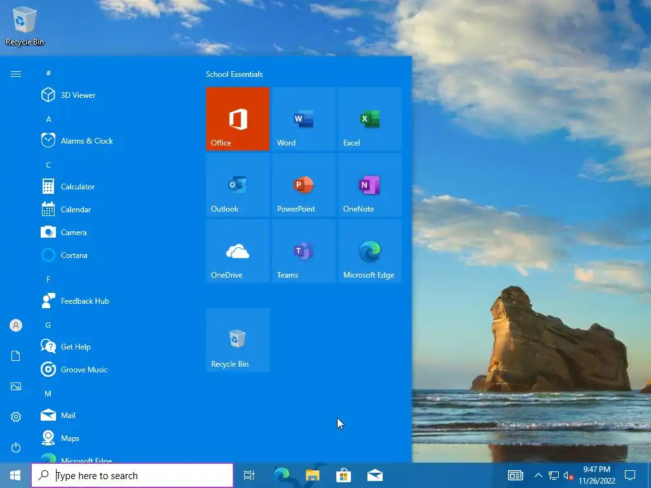Click the C letter group header
Image resolution: width=651 pixels, height=488 pixels.
coord(48,165)
